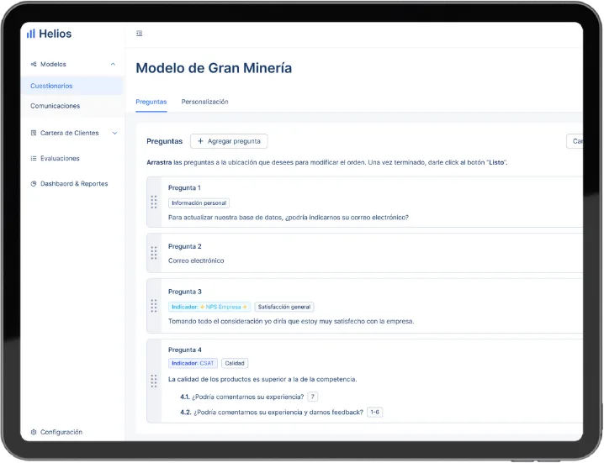Grab the drag handle for Pregunta 3
Viewport: 604px width, 463px height.
click(x=154, y=306)
